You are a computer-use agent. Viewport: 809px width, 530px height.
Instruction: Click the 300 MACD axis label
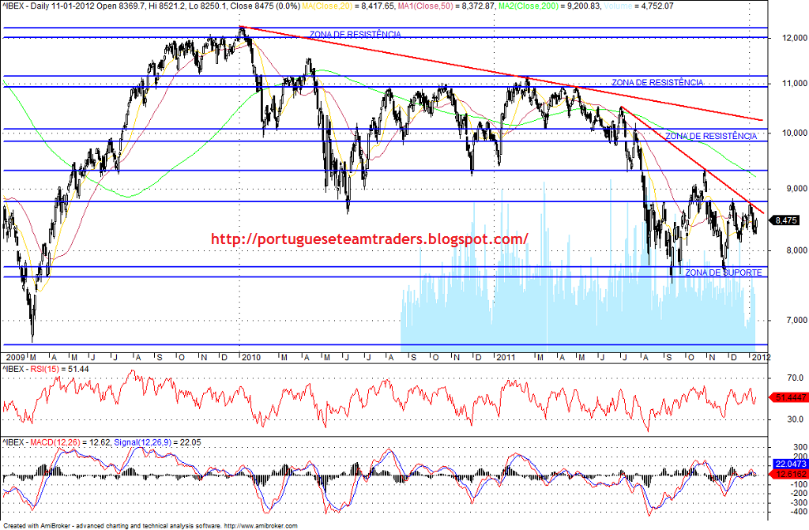(x=801, y=447)
